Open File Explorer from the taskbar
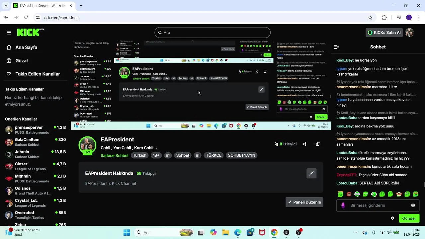This screenshot has height=239, width=425. (225, 233)
